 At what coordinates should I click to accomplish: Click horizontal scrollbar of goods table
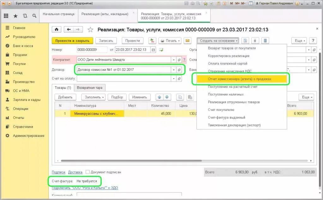click(x=131, y=161)
